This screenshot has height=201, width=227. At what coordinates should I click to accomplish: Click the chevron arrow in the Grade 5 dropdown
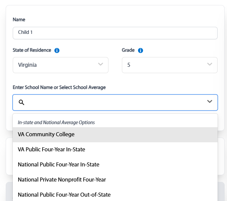point(210,64)
